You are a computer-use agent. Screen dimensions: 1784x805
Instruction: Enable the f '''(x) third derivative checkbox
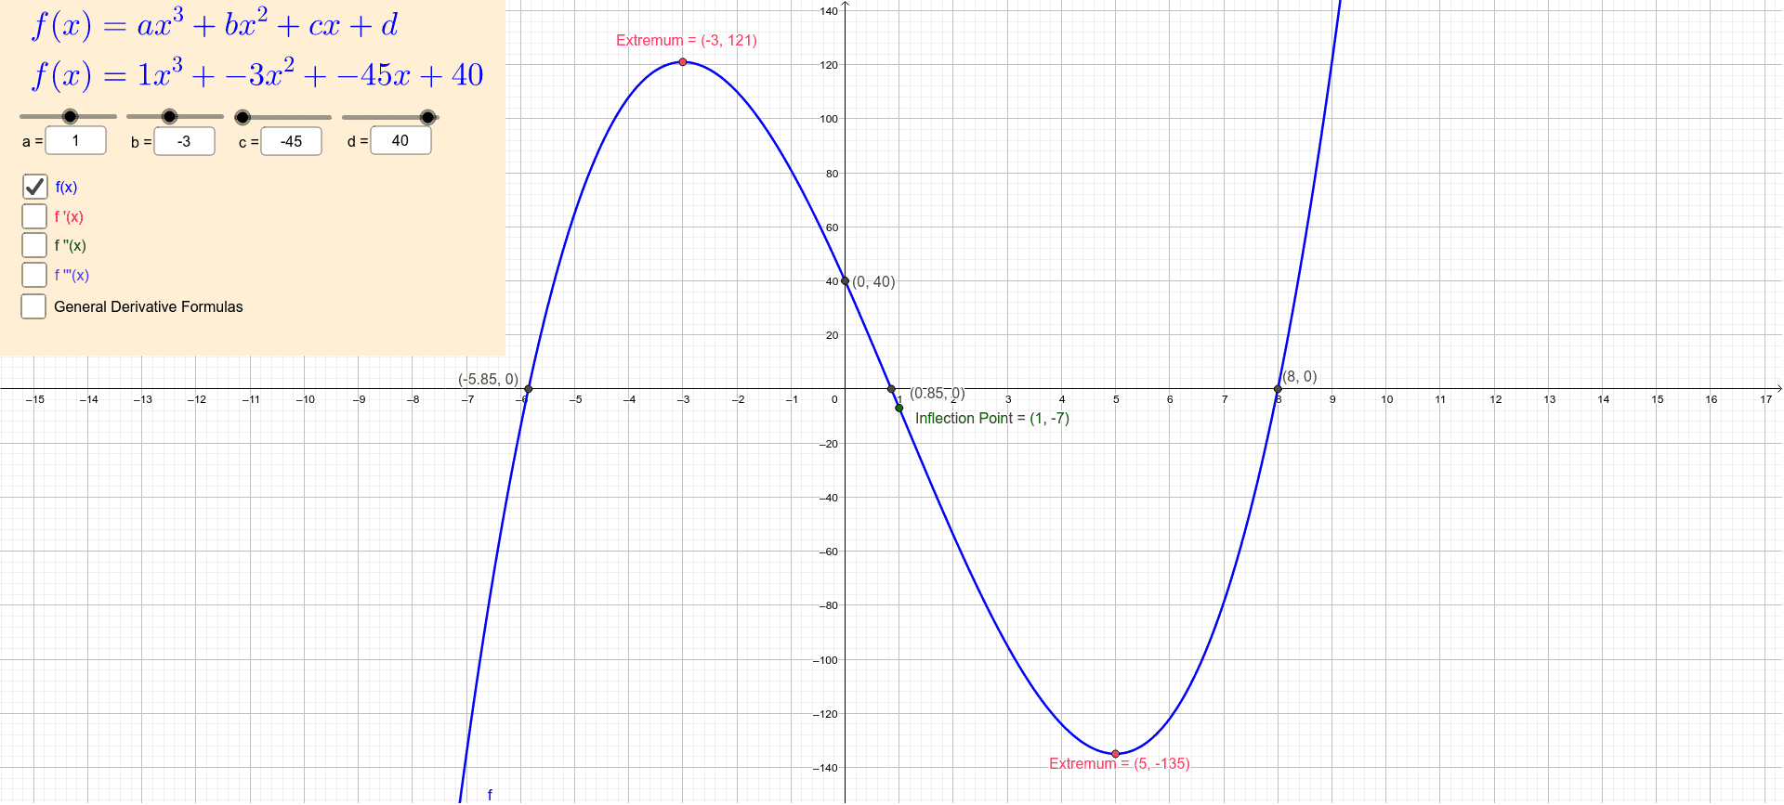[x=34, y=275]
